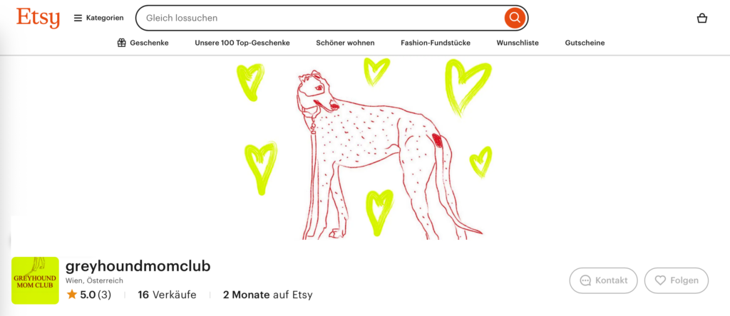Open Unsere 100 Top-Geschenke
The width and height of the screenshot is (730, 316).
(x=242, y=43)
